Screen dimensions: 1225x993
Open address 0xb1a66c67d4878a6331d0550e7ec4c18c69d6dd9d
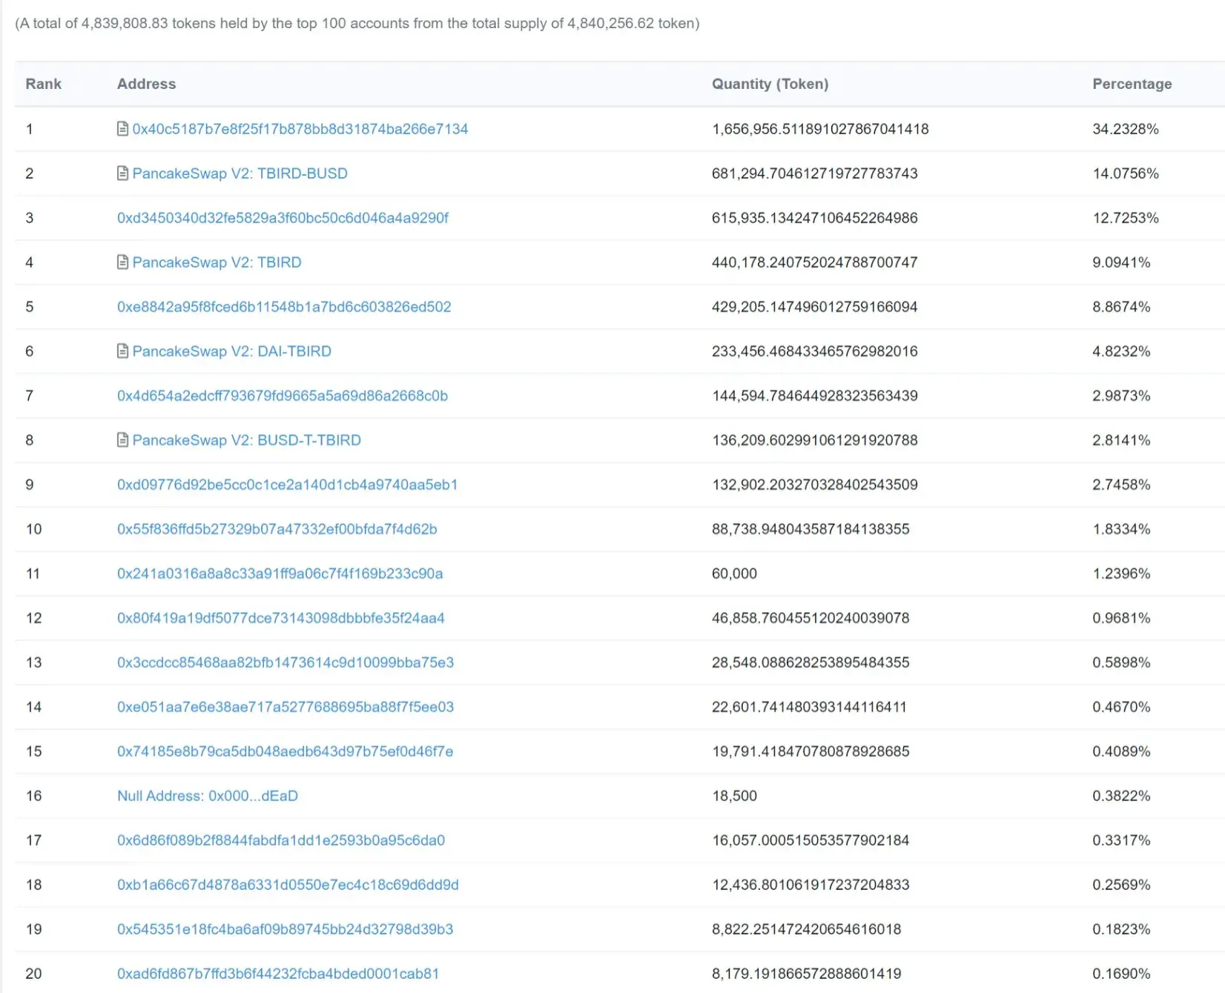[x=288, y=885]
